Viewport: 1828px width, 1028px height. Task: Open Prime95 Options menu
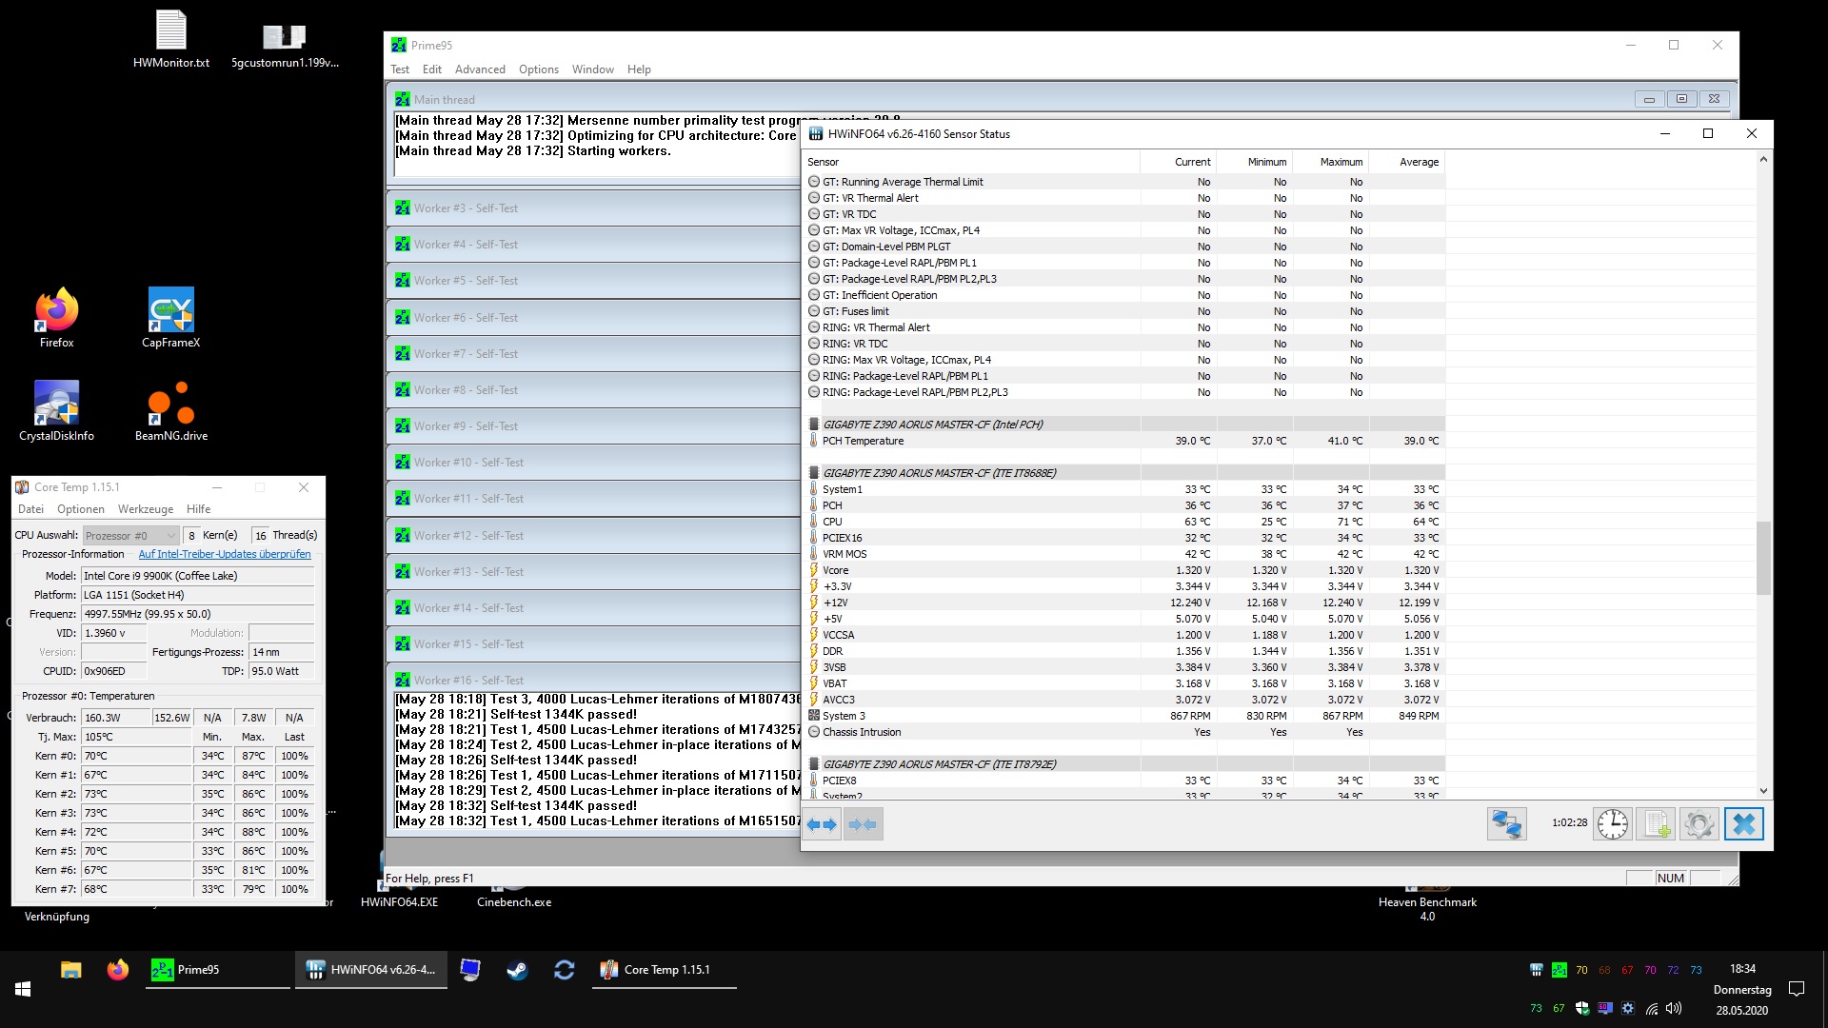tap(539, 69)
